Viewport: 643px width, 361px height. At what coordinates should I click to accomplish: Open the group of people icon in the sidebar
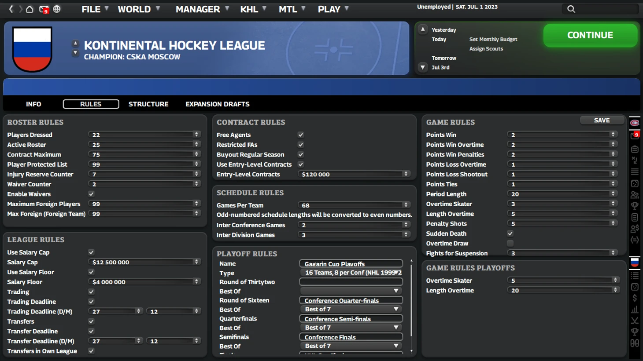pos(635,195)
